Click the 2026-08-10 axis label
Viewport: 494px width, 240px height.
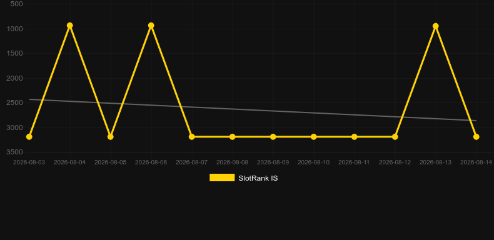tap(313, 162)
